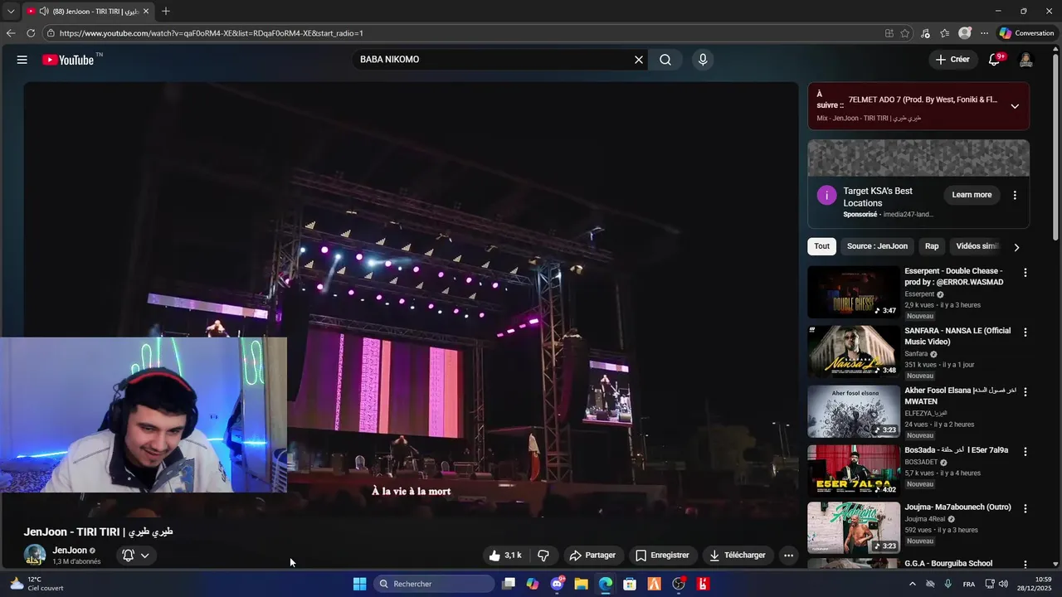The height and width of the screenshot is (597, 1062).
Task: Open options for Esserpent Double Chease video
Action: click(x=1025, y=273)
